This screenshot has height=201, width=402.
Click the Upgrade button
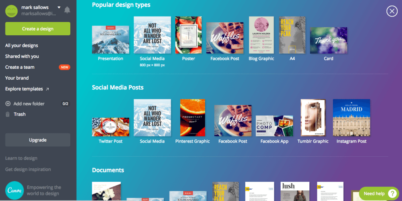[38, 140]
